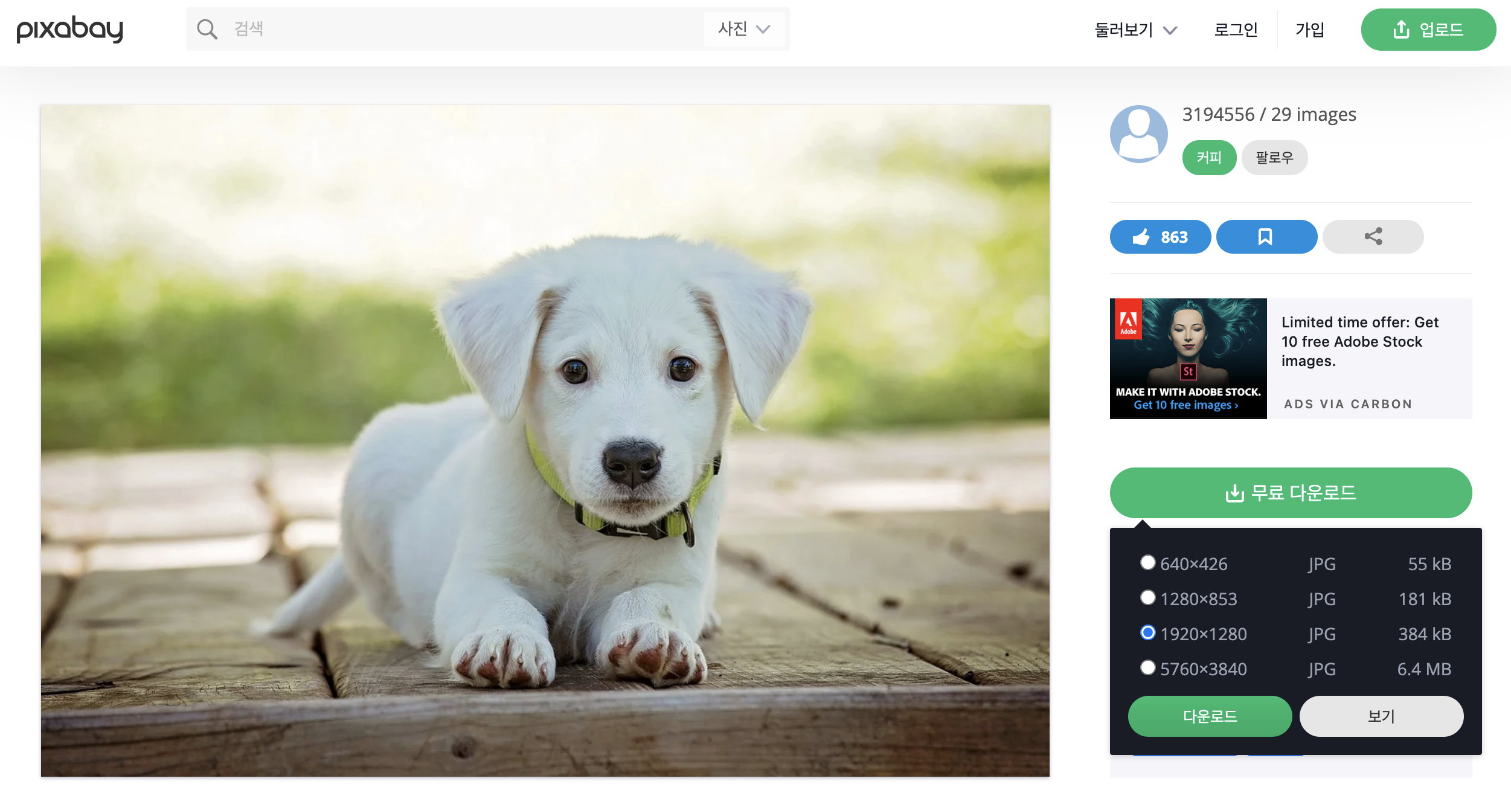Click the share icon button
Image resolution: width=1511 pixels, height=790 pixels.
[x=1372, y=237]
